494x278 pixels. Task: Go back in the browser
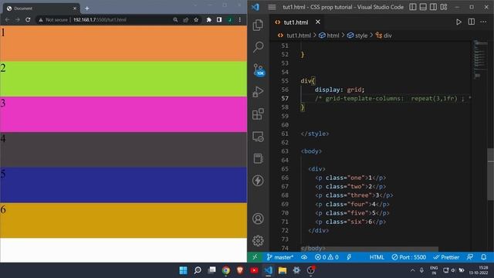click(x=7, y=19)
